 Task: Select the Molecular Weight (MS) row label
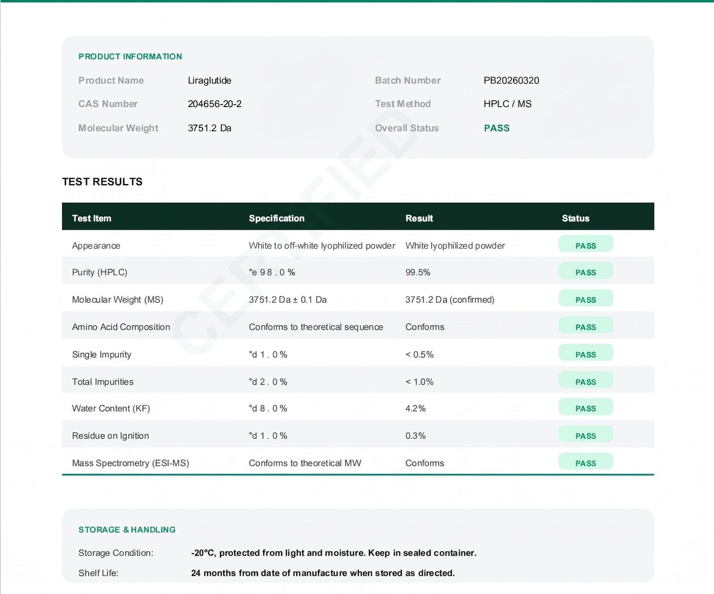(x=117, y=299)
